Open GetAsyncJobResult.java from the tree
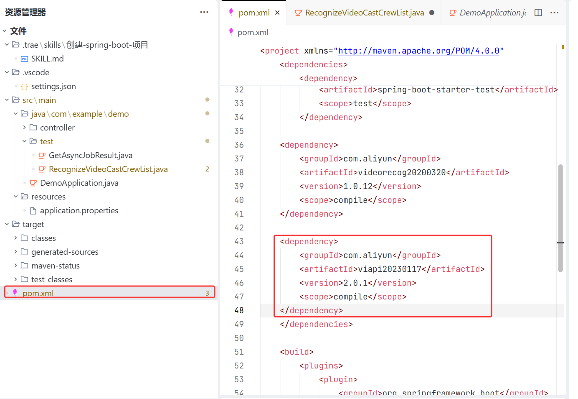The image size is (578, 399). pos(91,156)
